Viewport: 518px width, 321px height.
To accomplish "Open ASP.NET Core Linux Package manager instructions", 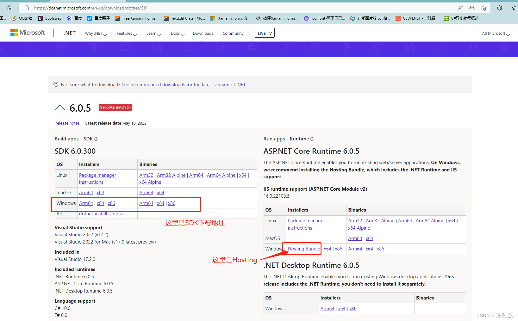I will 306,224.
